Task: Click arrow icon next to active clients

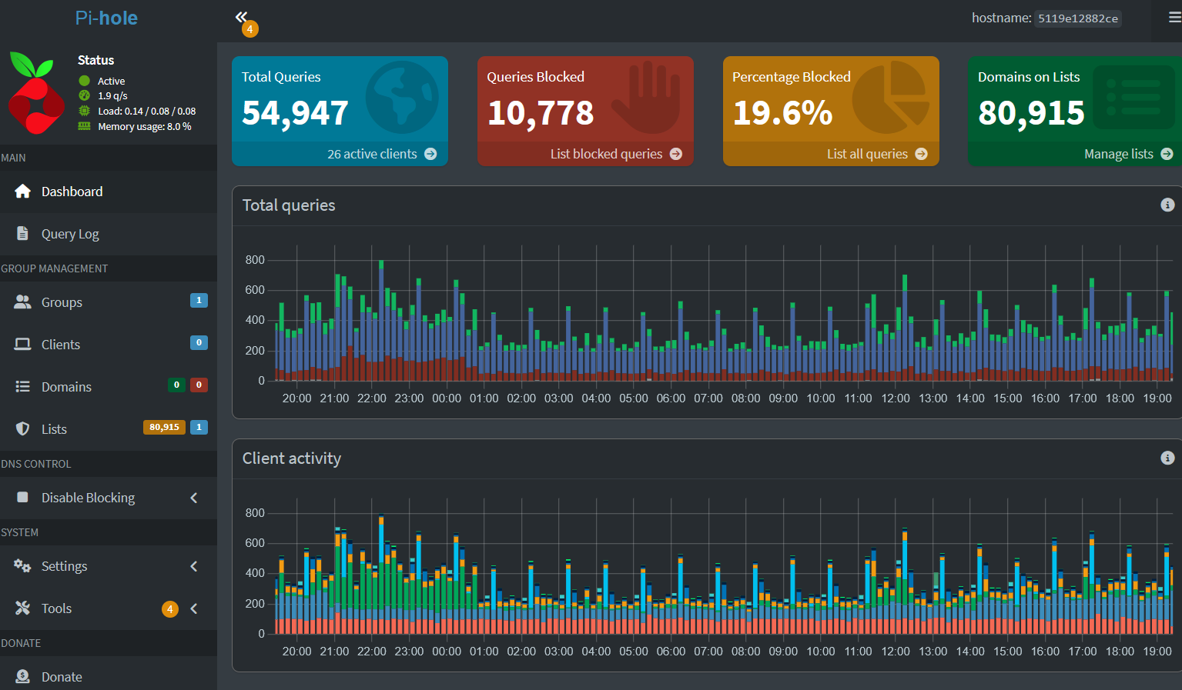Action: (x=430, y=154)
